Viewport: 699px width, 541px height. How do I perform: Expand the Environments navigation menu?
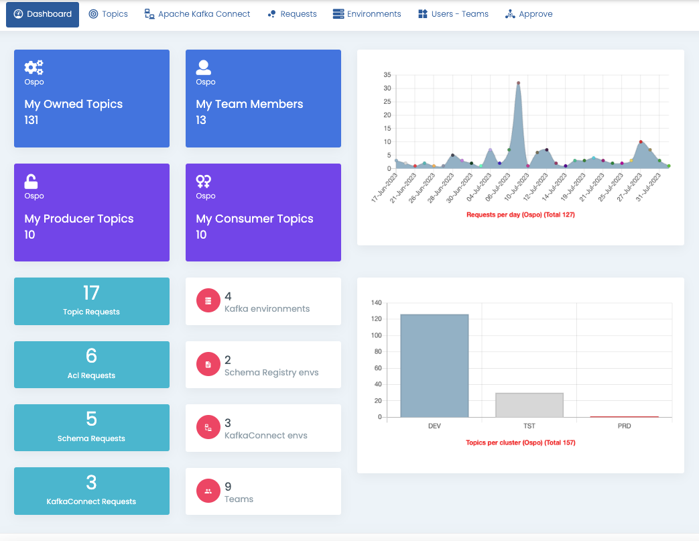pyautogui.click(x=367, y=14)
